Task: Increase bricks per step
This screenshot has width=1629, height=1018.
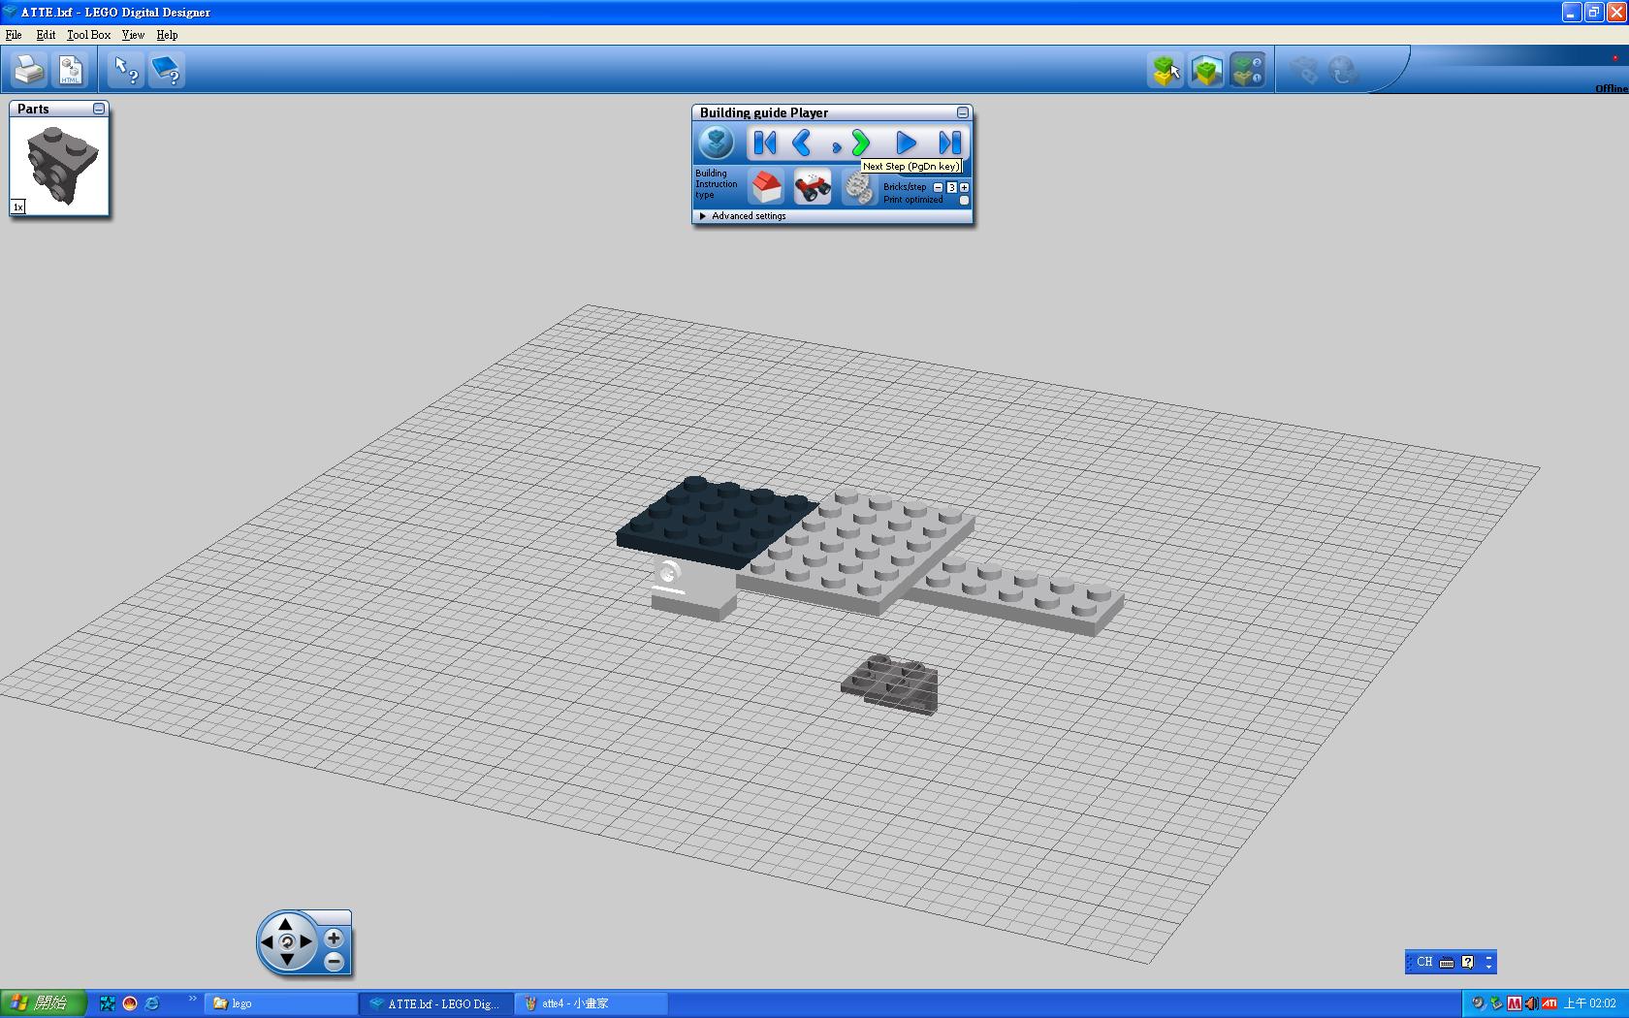Action: [964, 187]
